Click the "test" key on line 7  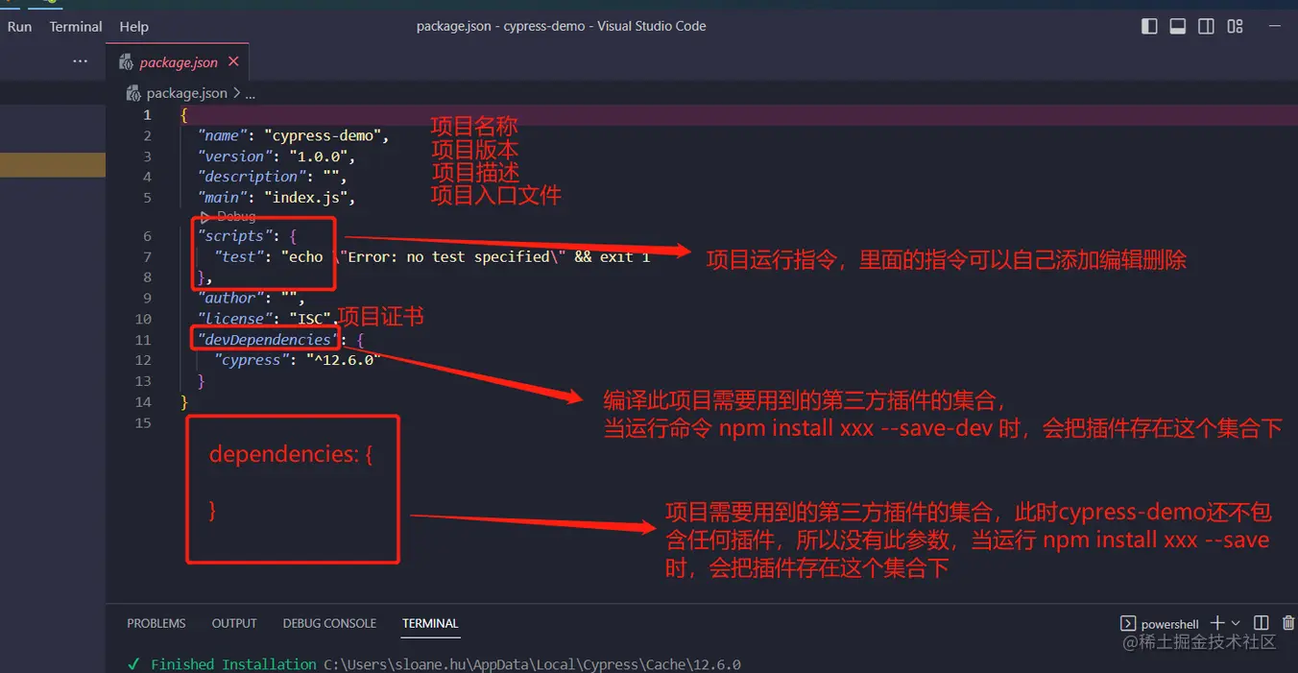coord(239,256)
